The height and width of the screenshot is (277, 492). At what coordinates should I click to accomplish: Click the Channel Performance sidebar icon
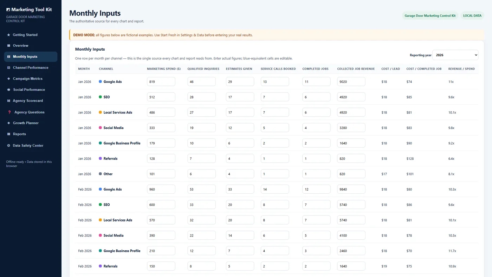[x=8, y=67]
